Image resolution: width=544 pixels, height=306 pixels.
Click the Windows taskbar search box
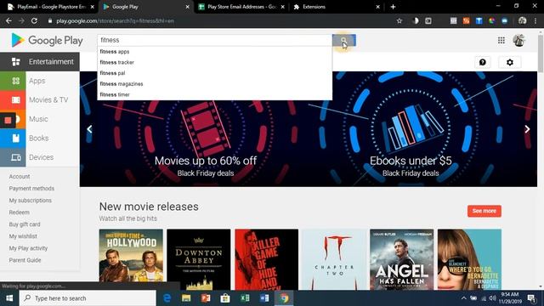click(88, 298)
